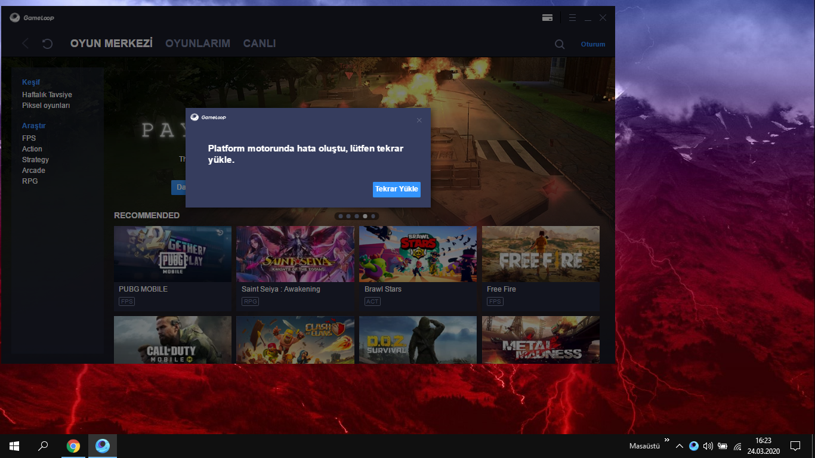Image resolution: width=815 pixels, height=458 pixels.
Task: Open the taskbar clock and date
Action: 763,446
